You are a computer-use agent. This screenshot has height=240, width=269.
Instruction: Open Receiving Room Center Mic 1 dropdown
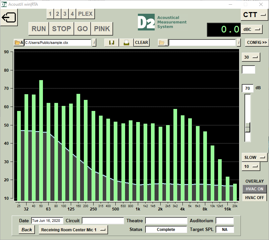click(x=73, y=230)
